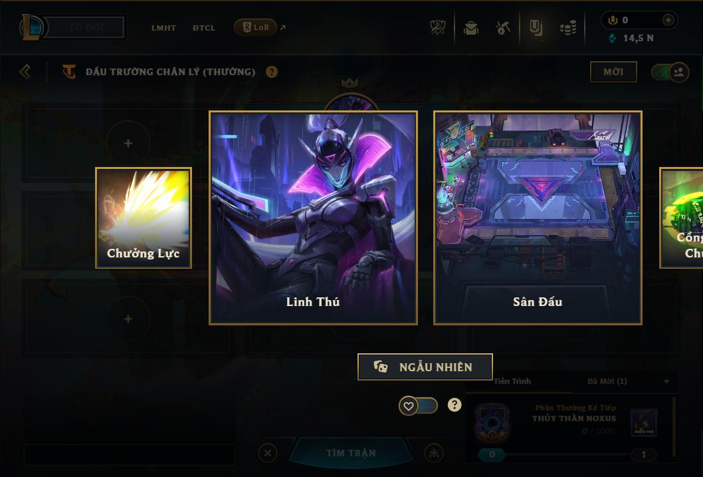
Task: Select the Linh Thú card
Action: pos(313,218)
